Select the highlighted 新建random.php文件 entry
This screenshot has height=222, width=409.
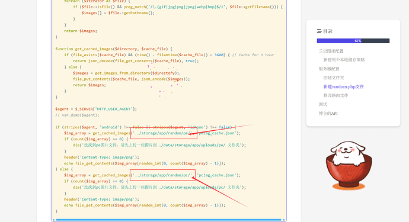[x=343, y=87]
